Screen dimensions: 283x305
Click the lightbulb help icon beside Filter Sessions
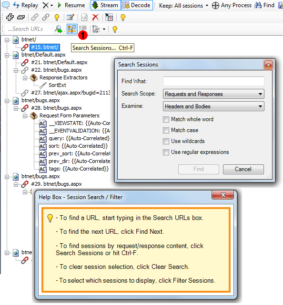[115, 29]
